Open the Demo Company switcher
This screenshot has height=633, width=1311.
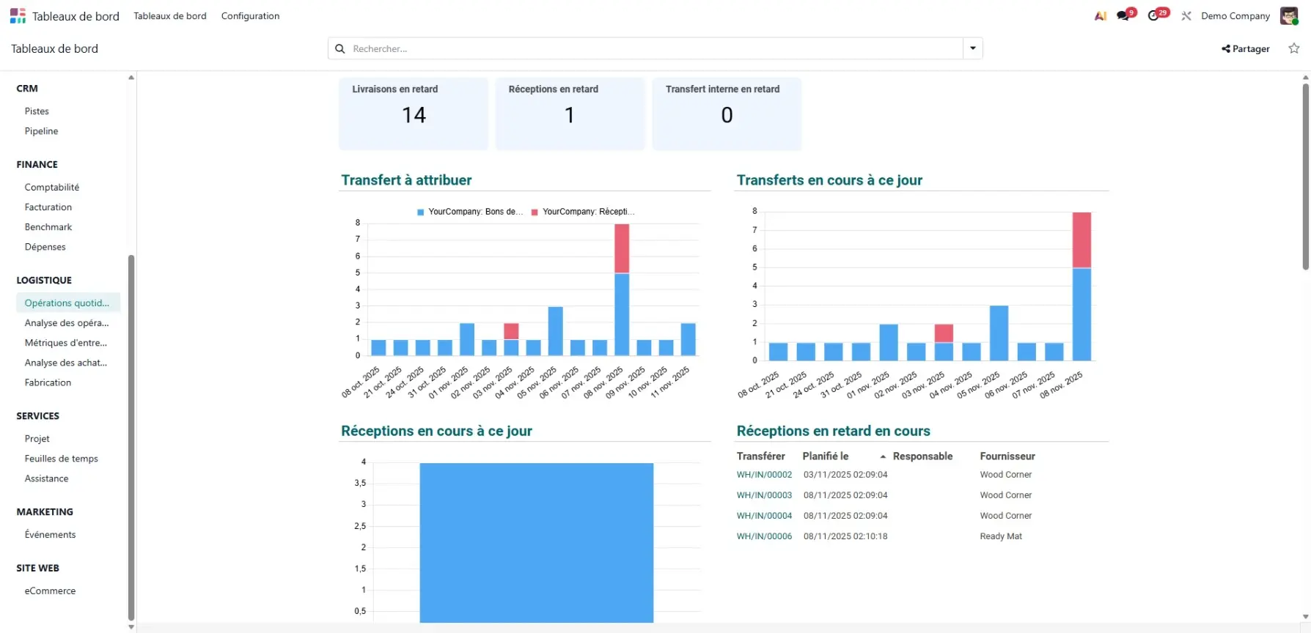1235,16
